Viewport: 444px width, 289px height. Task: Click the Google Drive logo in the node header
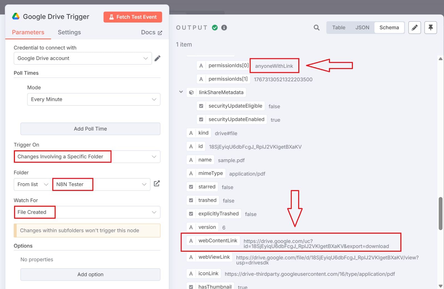click(x=16, y=16)
